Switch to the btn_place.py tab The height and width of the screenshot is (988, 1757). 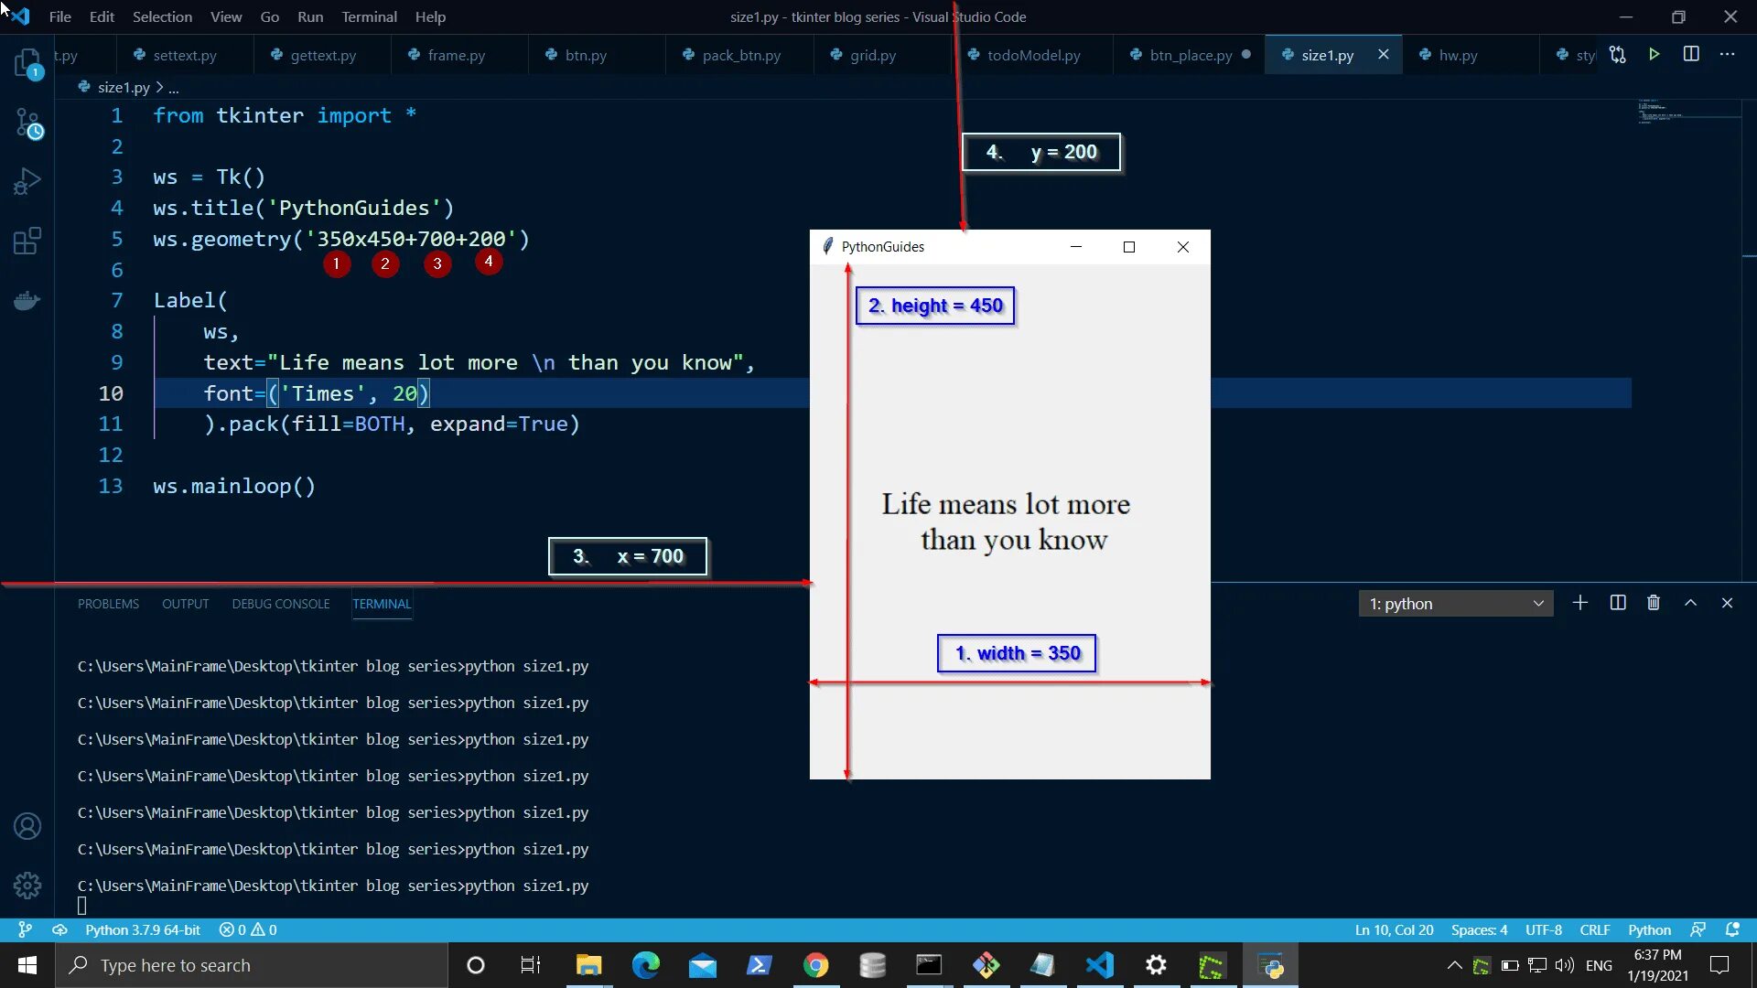[1190, 55]
